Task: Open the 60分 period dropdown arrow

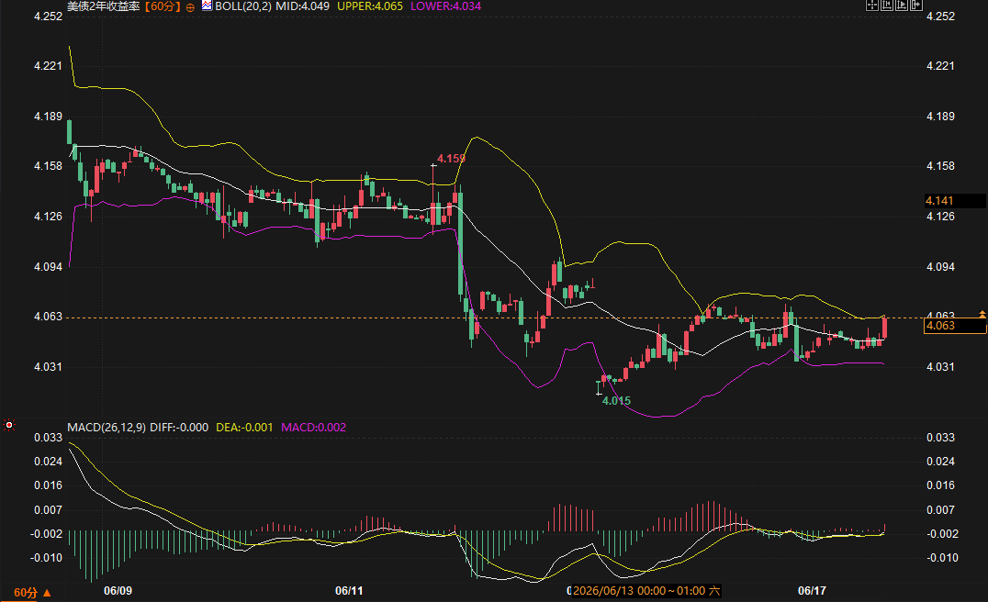Action: [x=47, y=593]
